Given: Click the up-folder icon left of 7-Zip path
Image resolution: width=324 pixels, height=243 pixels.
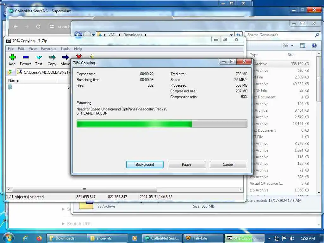Looking at the screenshot, I should (10, 72).
